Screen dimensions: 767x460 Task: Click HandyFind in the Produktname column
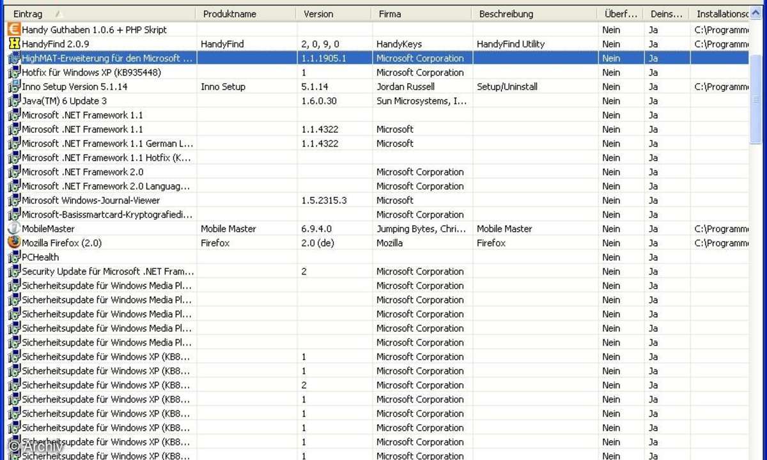(x=222, y=44)
